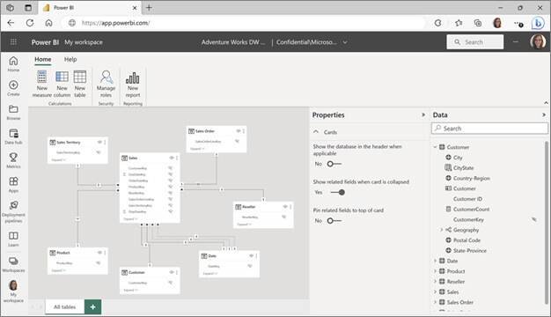Collapse the Cards section in Properties
The image size is (551, 317).
[x=316, y=132]
